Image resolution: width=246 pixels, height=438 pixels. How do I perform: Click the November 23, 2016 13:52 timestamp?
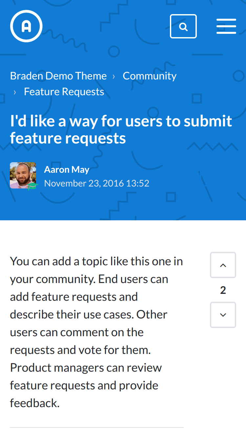[97, 183]
